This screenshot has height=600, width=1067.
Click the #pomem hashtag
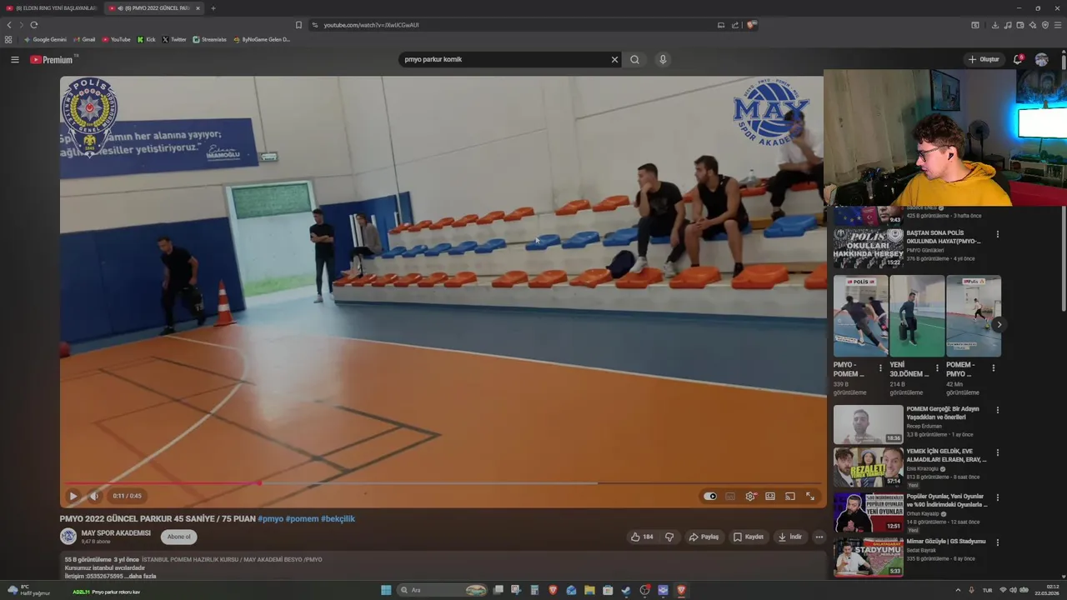click(302, 518)
